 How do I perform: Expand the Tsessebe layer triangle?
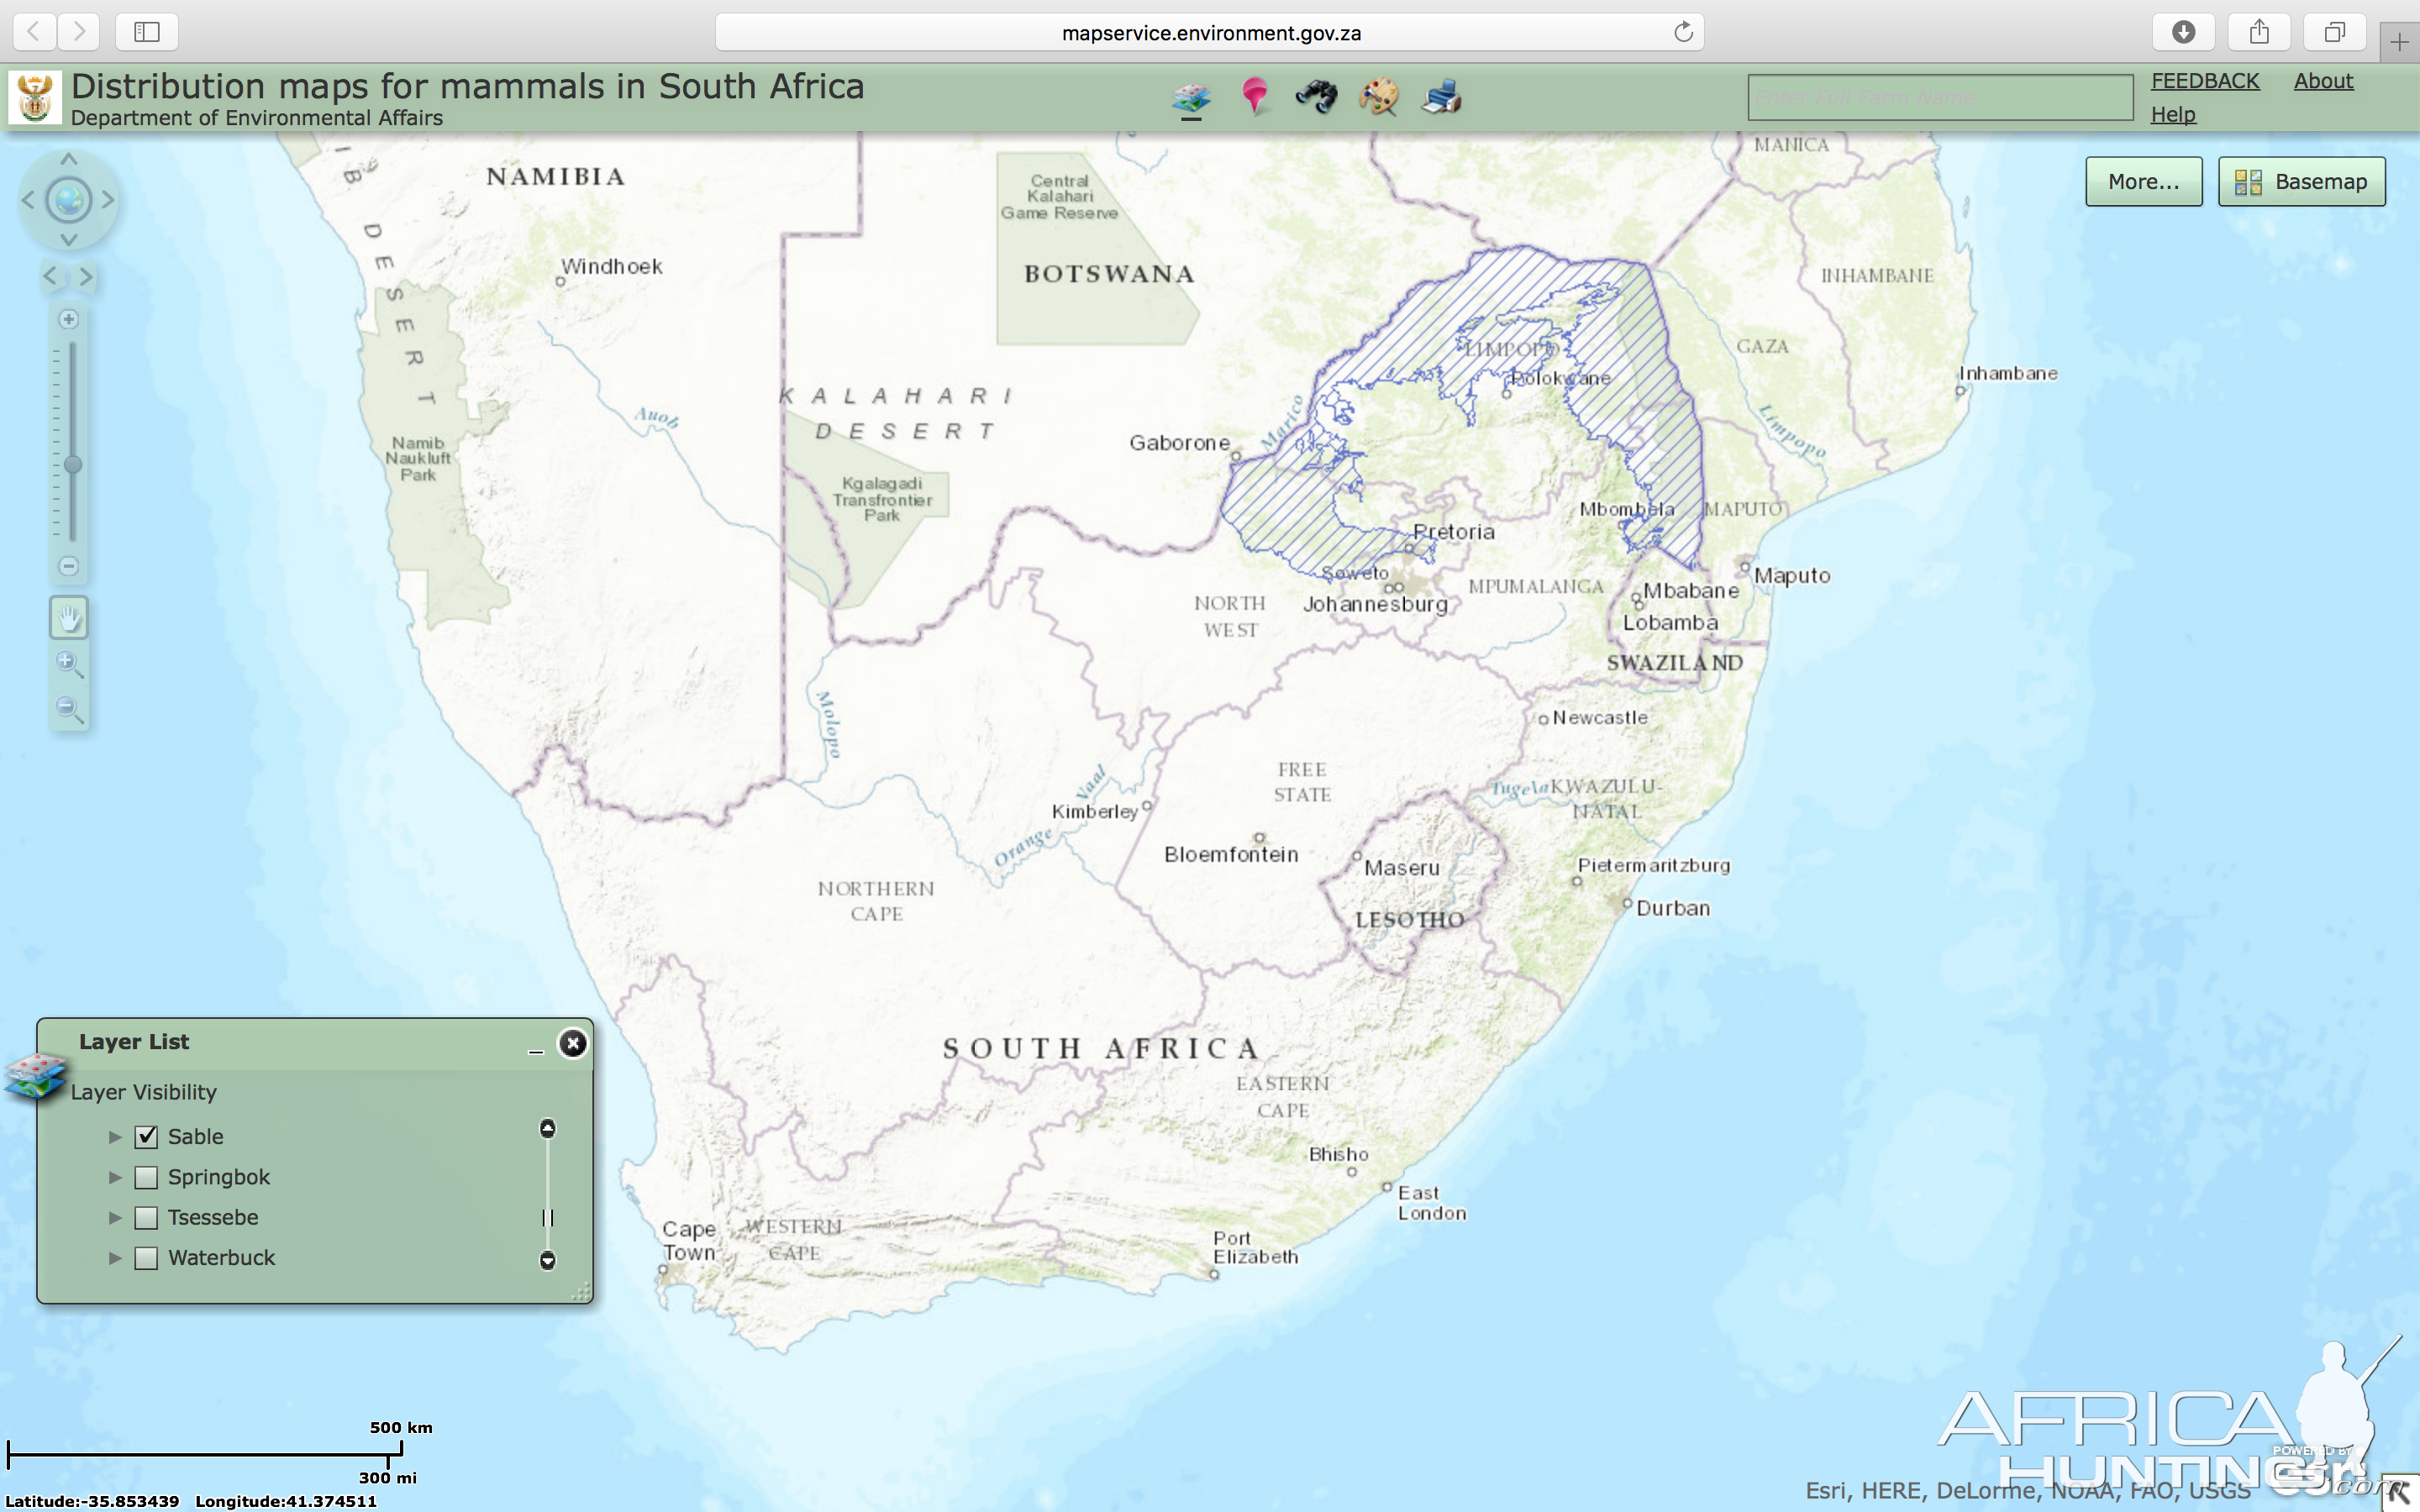[115, 1218]
